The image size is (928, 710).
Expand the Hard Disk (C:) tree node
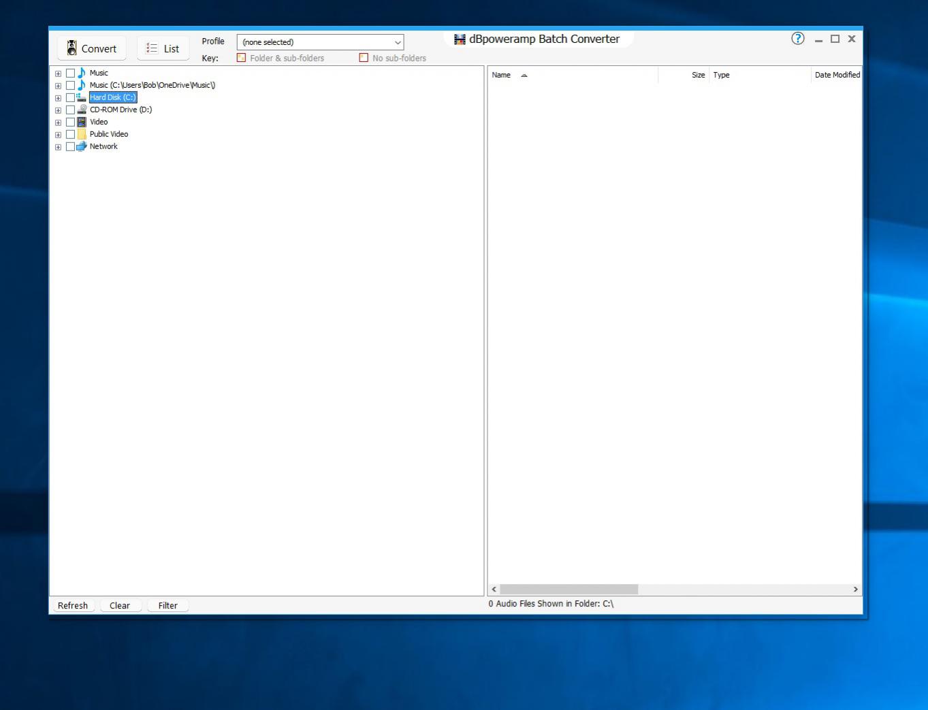click(x=58, y=98)
